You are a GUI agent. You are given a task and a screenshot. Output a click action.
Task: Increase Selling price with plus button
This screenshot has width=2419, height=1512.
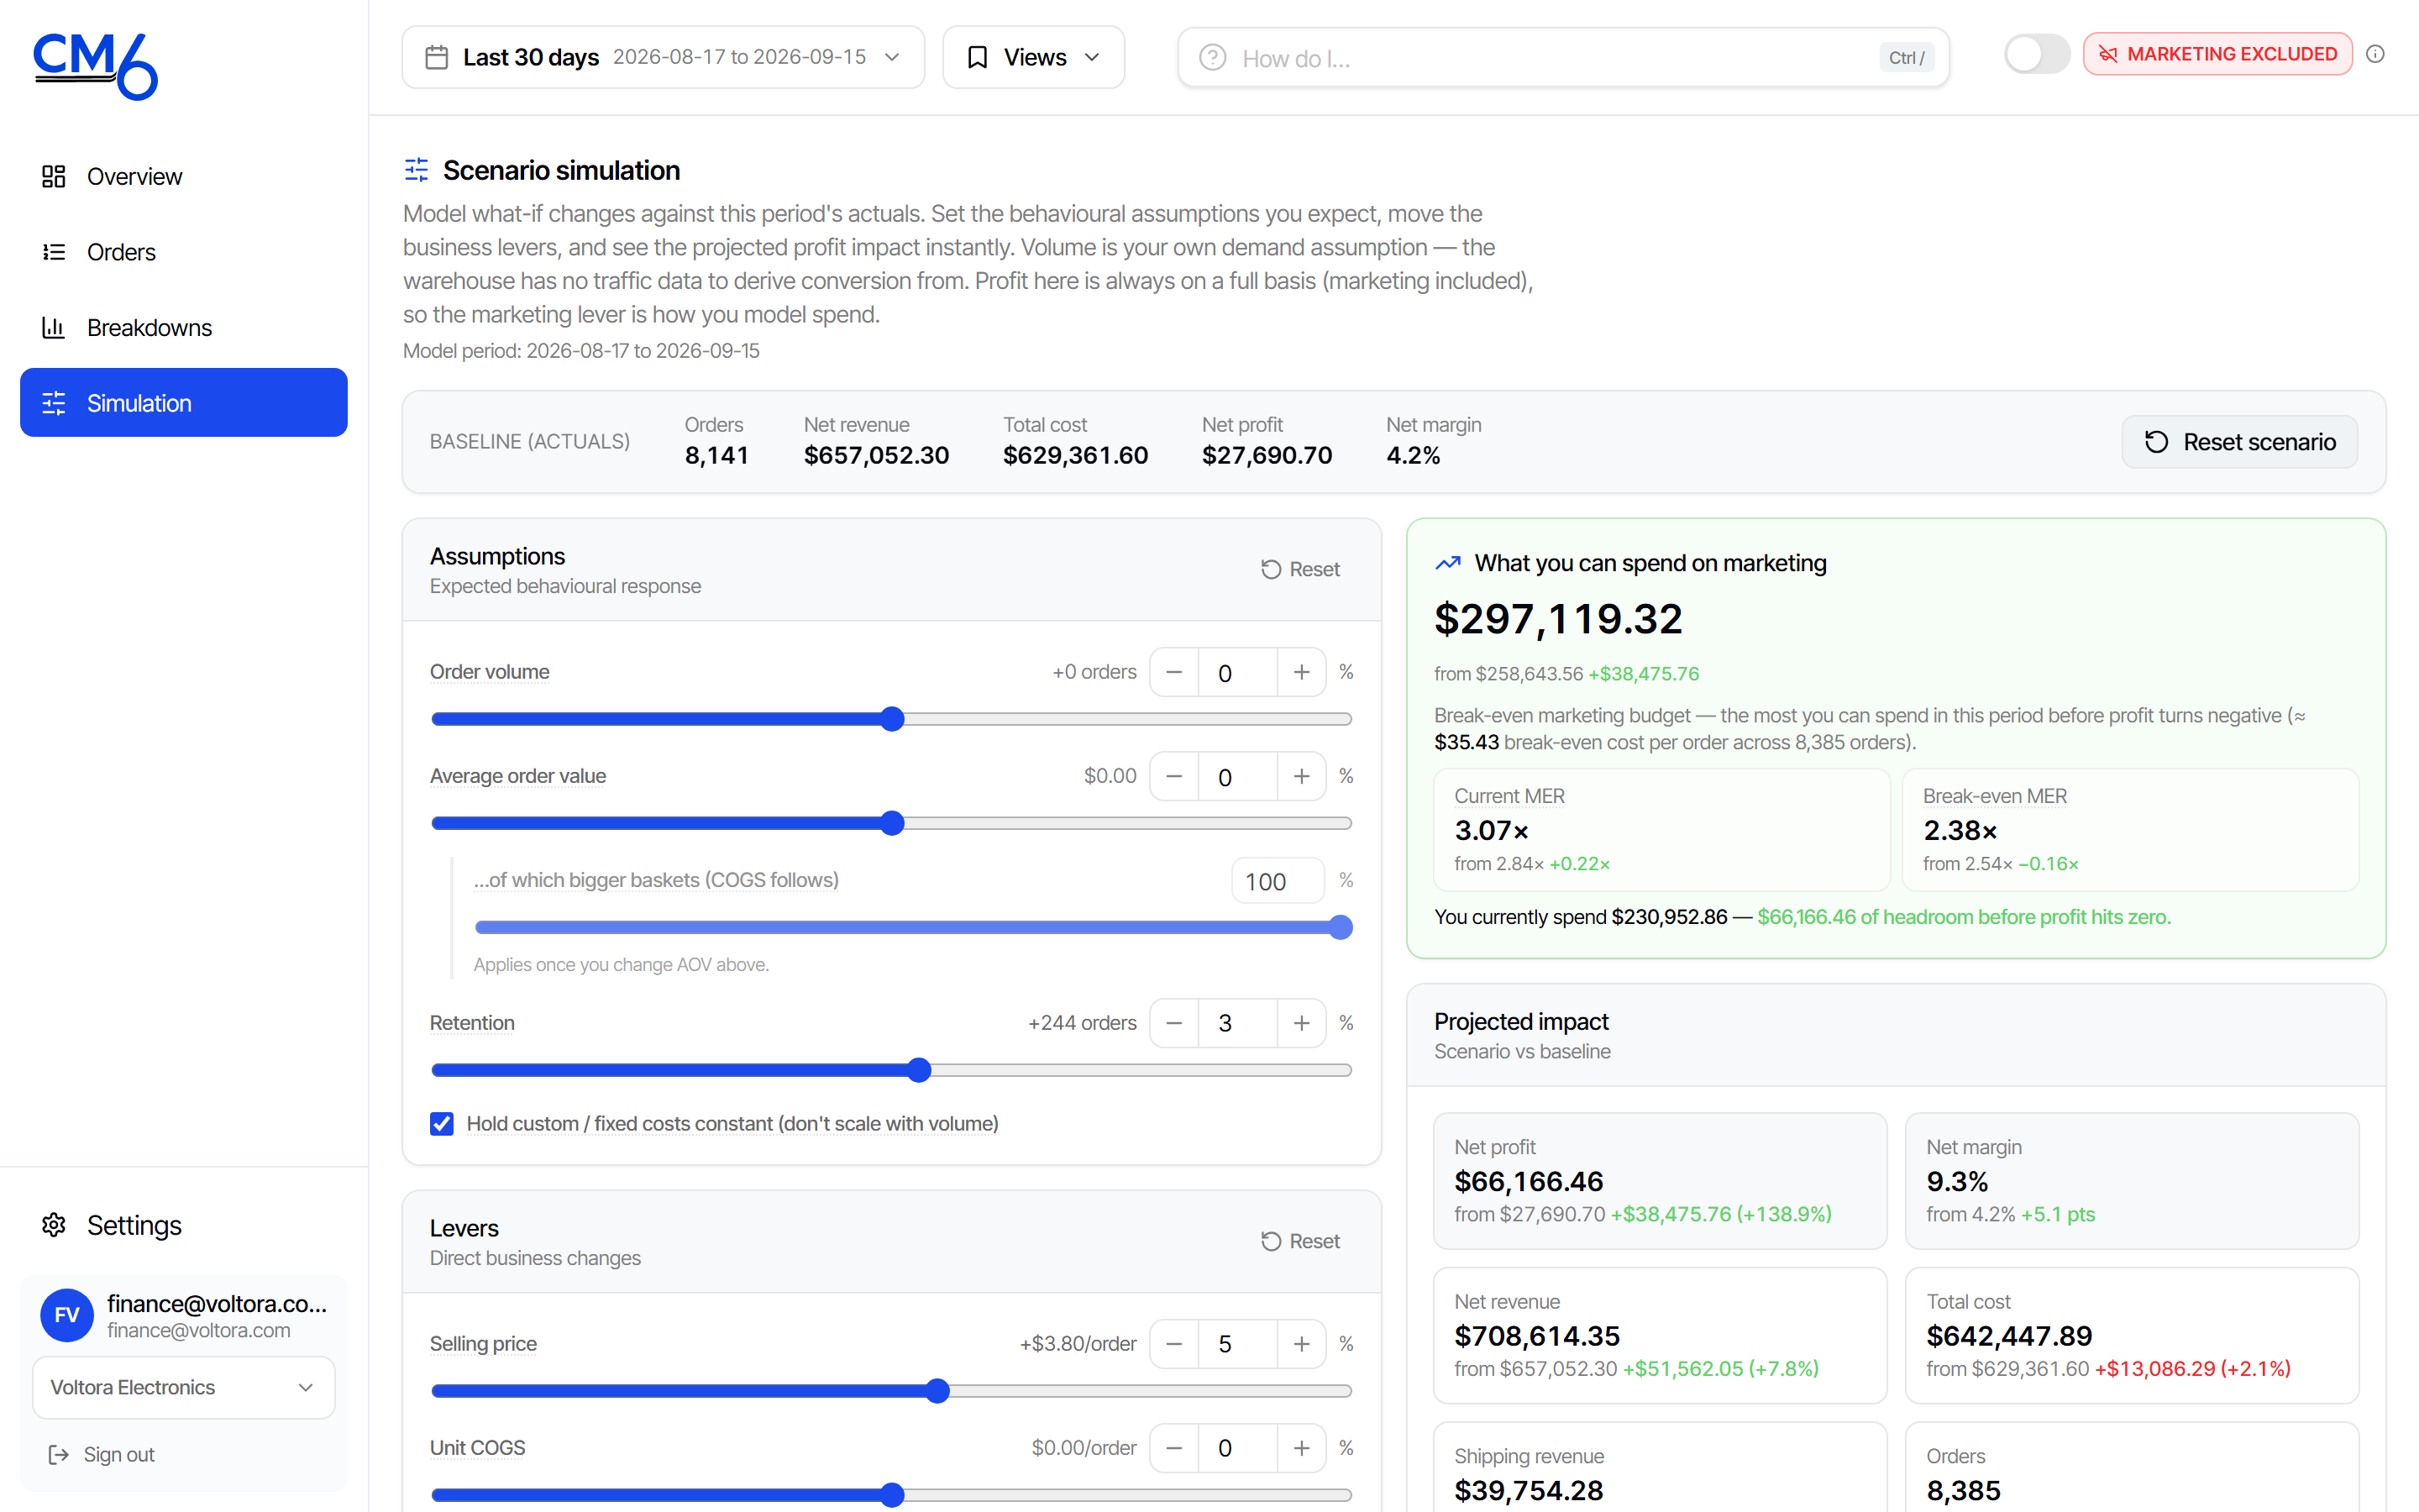coord(1301,1344)
